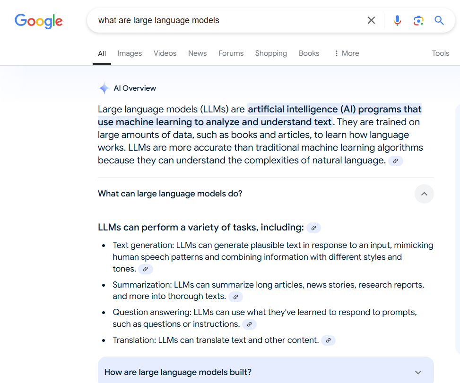The height and width of the screenshot is (383, 460).
Task: Click in the search input field
Action: 229,20
